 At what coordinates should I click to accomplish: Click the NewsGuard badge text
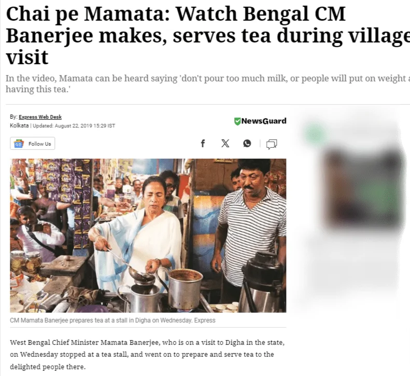(x=264, y=121)
